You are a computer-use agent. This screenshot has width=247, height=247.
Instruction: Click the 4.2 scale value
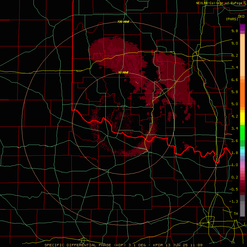pos(235,116)
